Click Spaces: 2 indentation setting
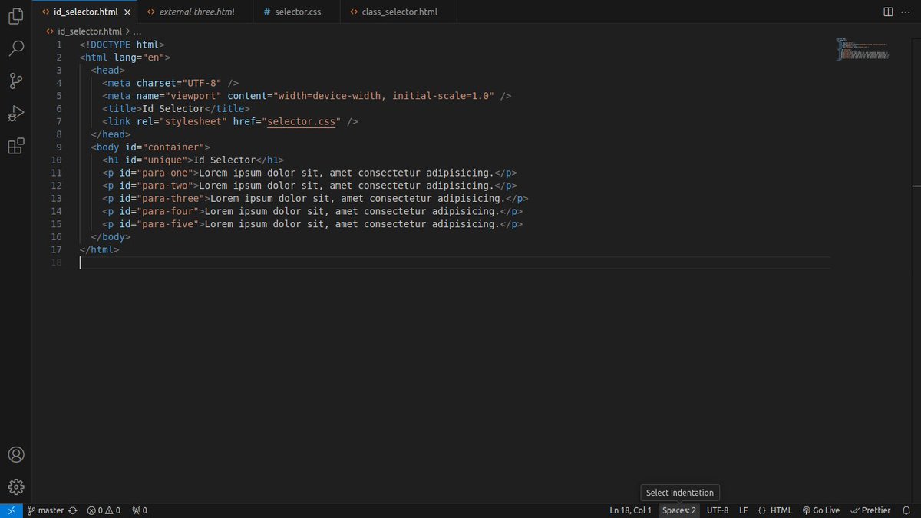 tap(679, 510)
